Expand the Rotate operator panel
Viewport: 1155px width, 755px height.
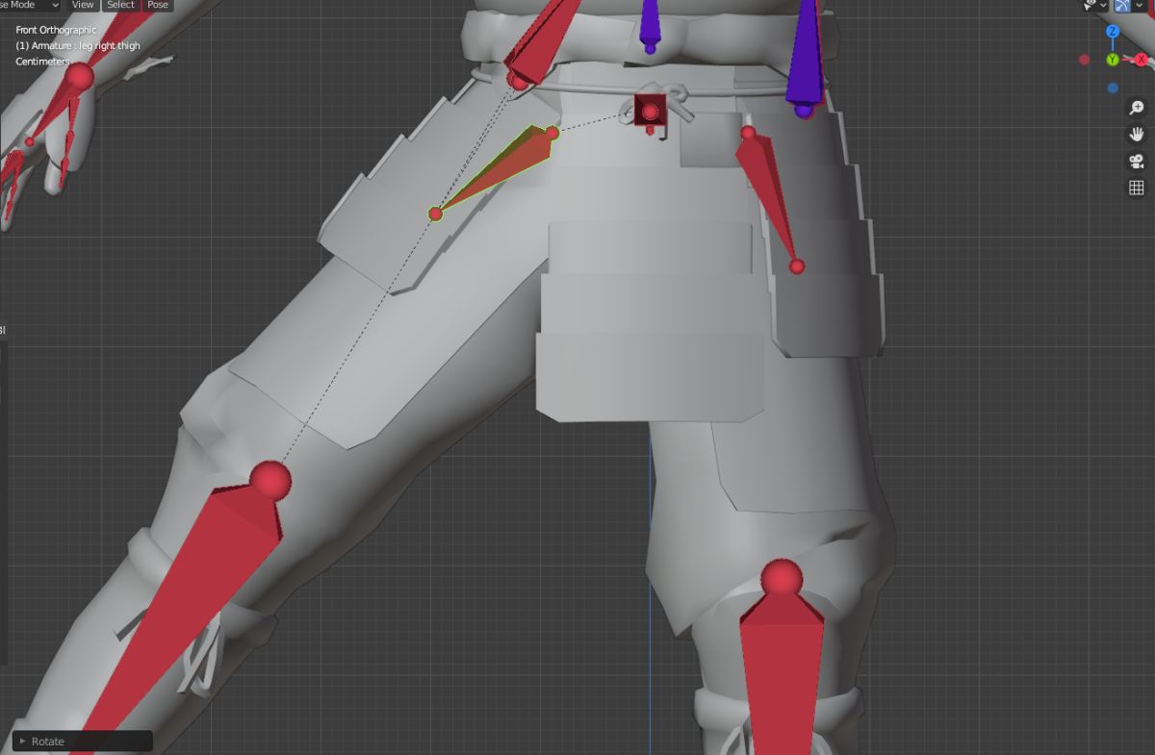pyautogui.click(x=83, y=741)
